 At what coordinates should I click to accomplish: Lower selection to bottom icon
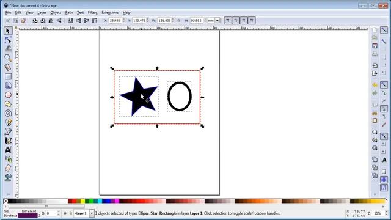pos(71,20)
